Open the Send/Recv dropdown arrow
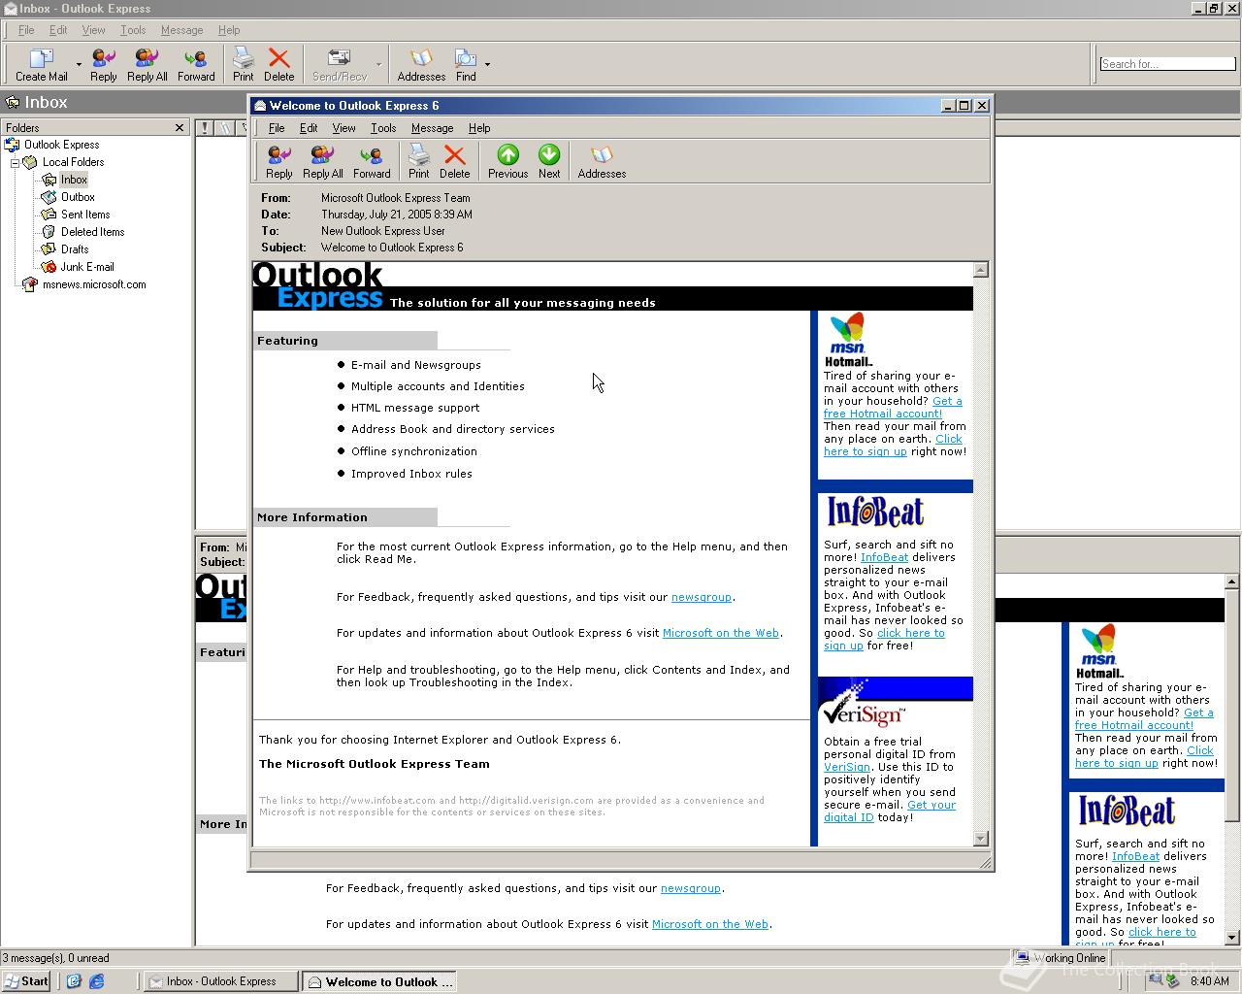This screenshot has width=1242, height=994. click(x=378, y=65)
